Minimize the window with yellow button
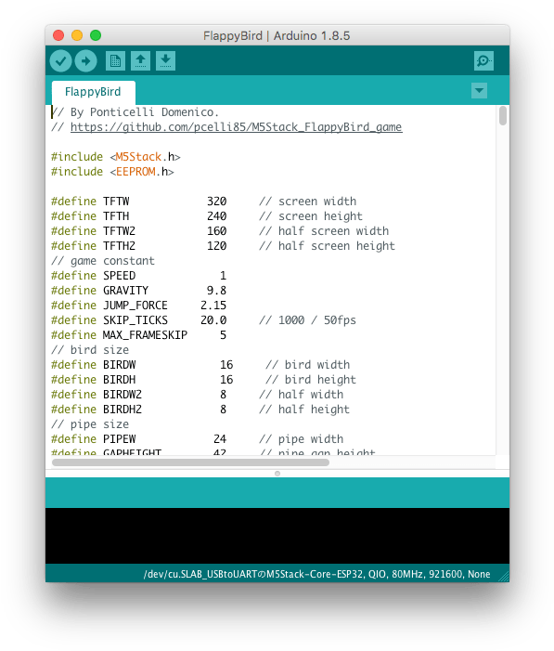The width and height of the screenshot is (554, 651). (77, 35)
